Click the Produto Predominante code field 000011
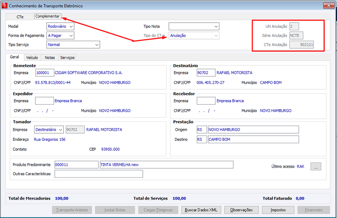Image resolution: width=337 pixels, height=218 pixels. 76,165
